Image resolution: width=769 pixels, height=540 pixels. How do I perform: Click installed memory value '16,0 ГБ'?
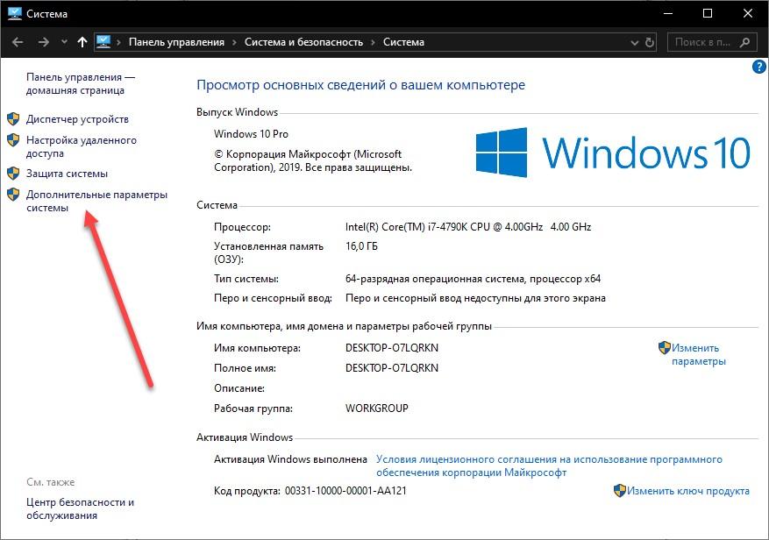[x=361, y=246]
